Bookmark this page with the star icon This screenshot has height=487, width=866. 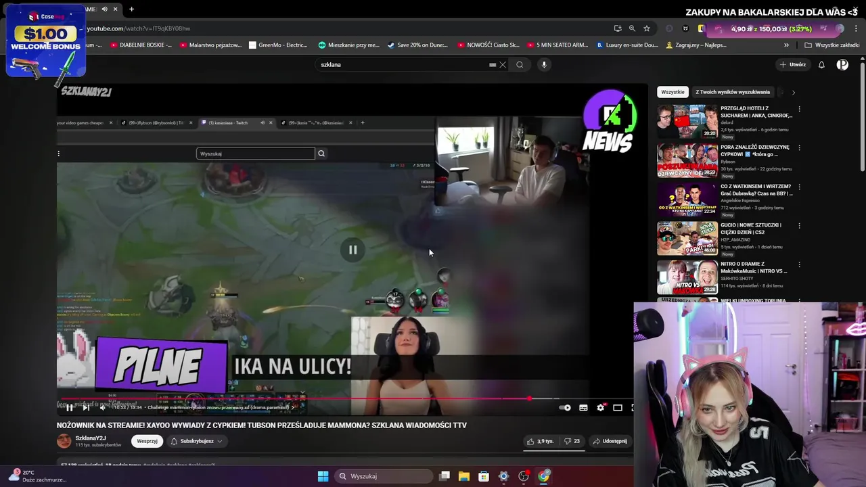(647, 28)
